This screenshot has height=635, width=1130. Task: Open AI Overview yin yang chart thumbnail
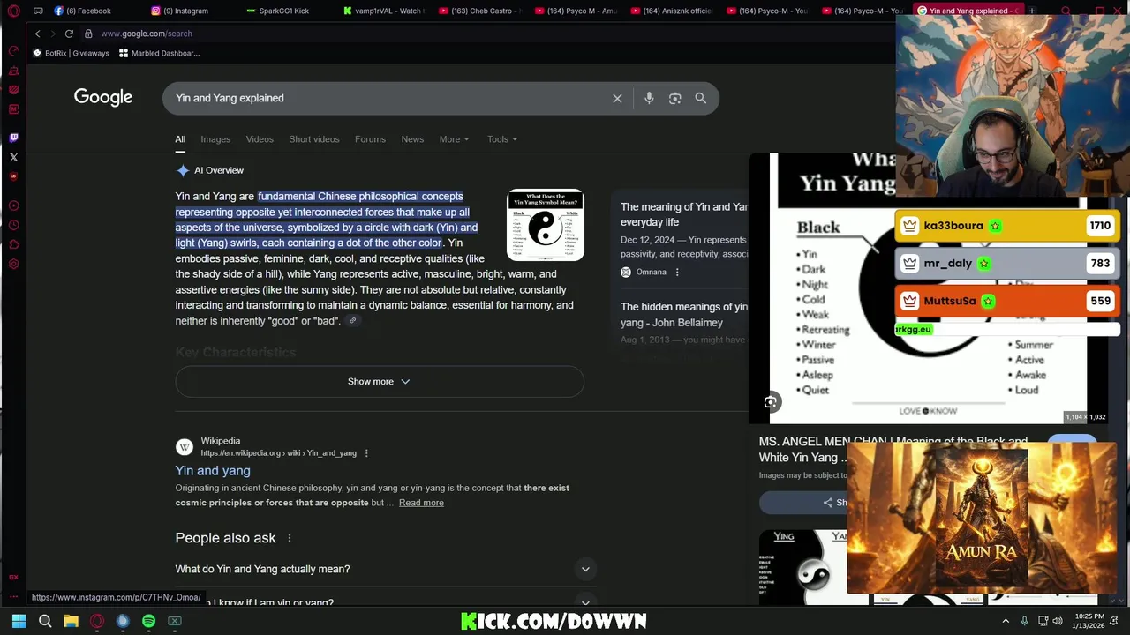pos(546,225)
